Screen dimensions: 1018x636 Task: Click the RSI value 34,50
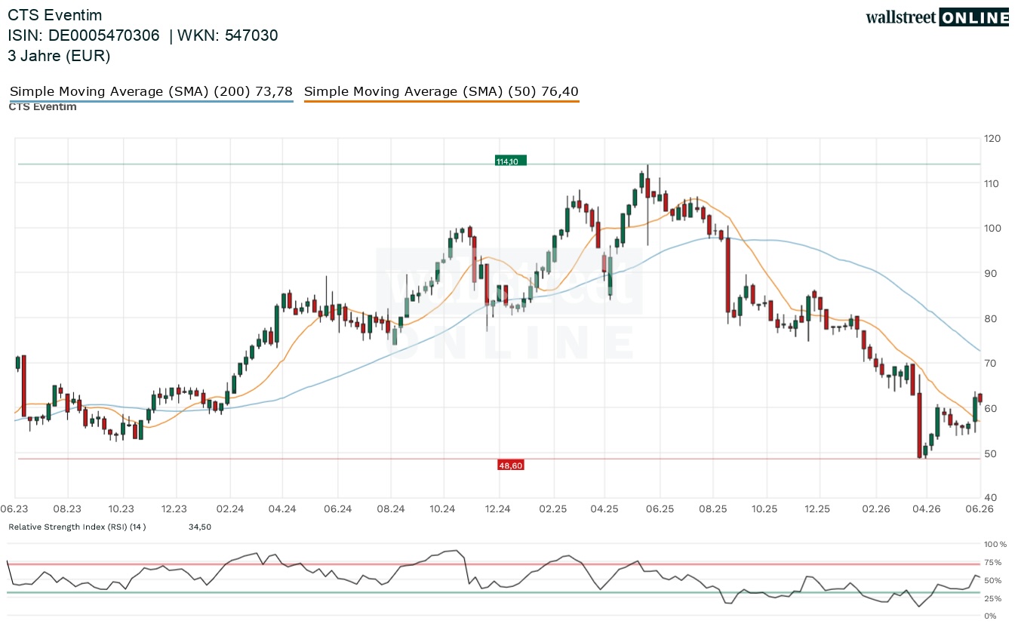[x=200, y=527]
